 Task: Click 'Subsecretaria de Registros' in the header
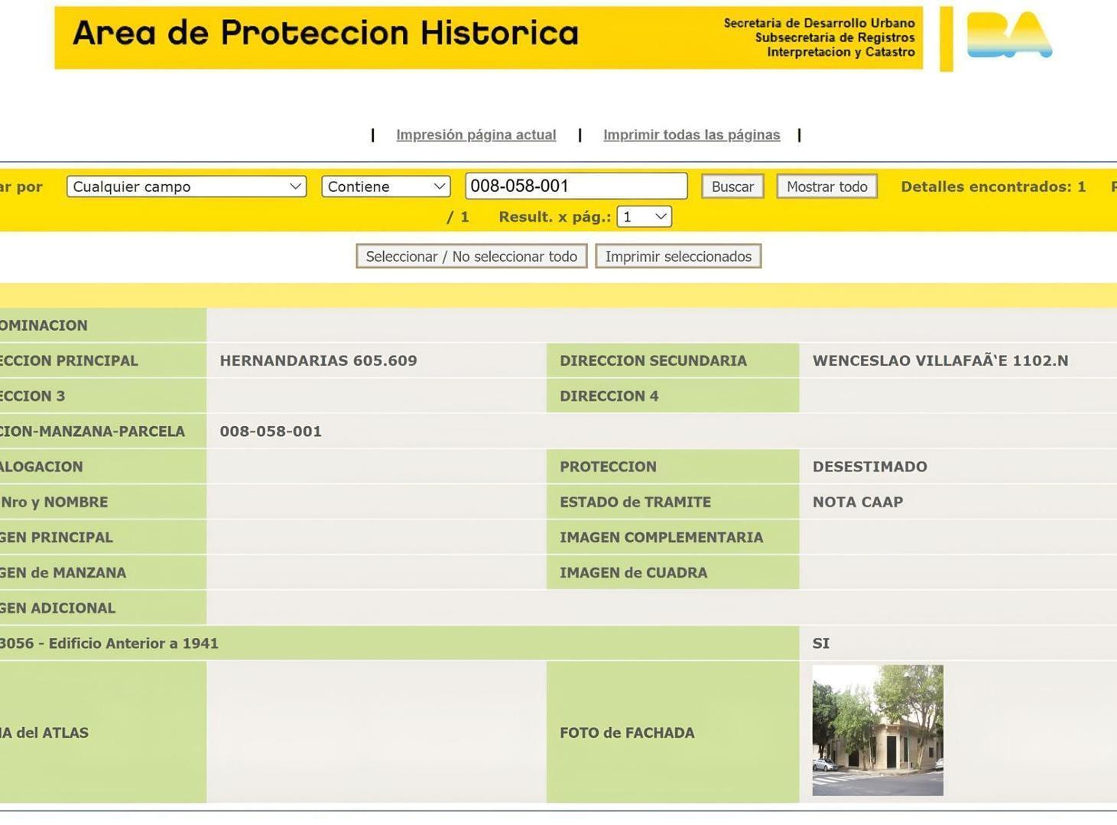835,37
